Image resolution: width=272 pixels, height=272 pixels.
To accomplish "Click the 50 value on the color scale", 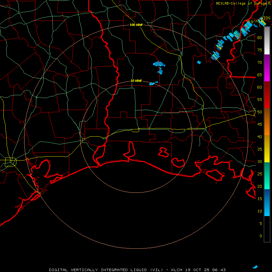I will click(x=260, y=112).
